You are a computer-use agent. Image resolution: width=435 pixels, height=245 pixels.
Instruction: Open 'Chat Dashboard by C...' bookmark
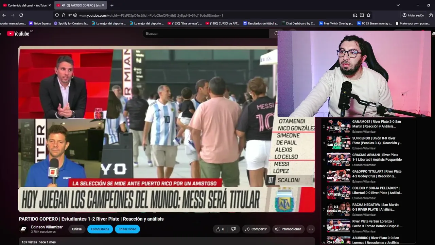tap(298, 23)
